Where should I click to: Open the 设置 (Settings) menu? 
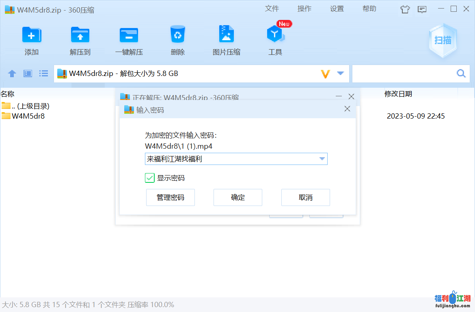(337, 9)
